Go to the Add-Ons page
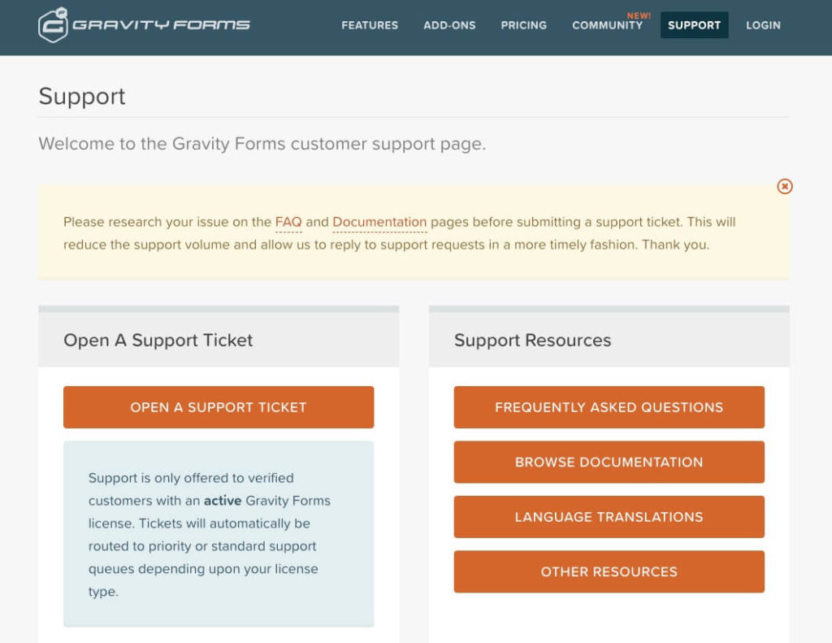 (449, 25)
